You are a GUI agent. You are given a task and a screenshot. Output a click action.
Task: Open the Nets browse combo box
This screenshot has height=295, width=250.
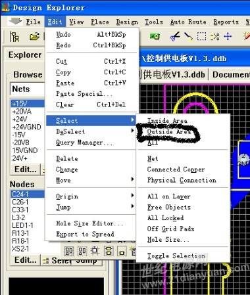pyautogui.click(x=27, y=89)
